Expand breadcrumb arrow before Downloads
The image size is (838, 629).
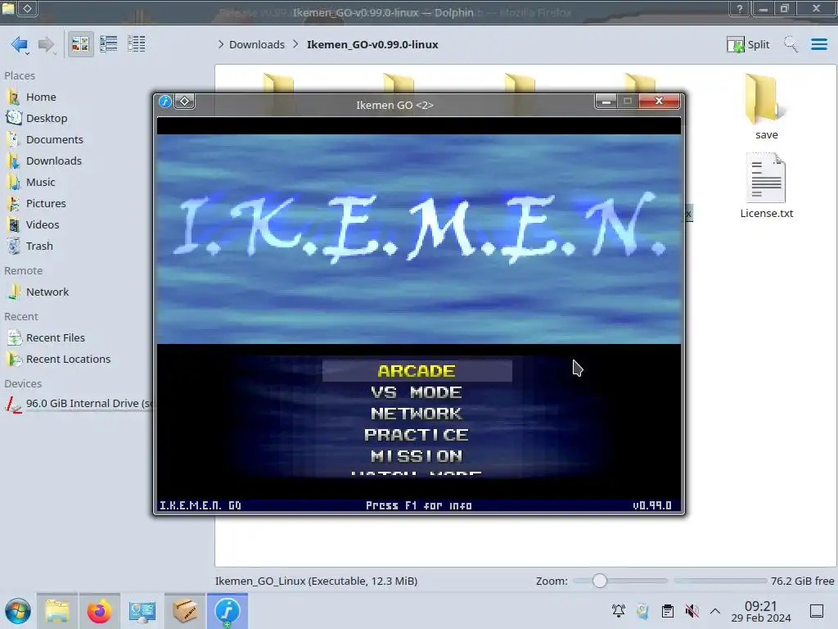point(221,44)
